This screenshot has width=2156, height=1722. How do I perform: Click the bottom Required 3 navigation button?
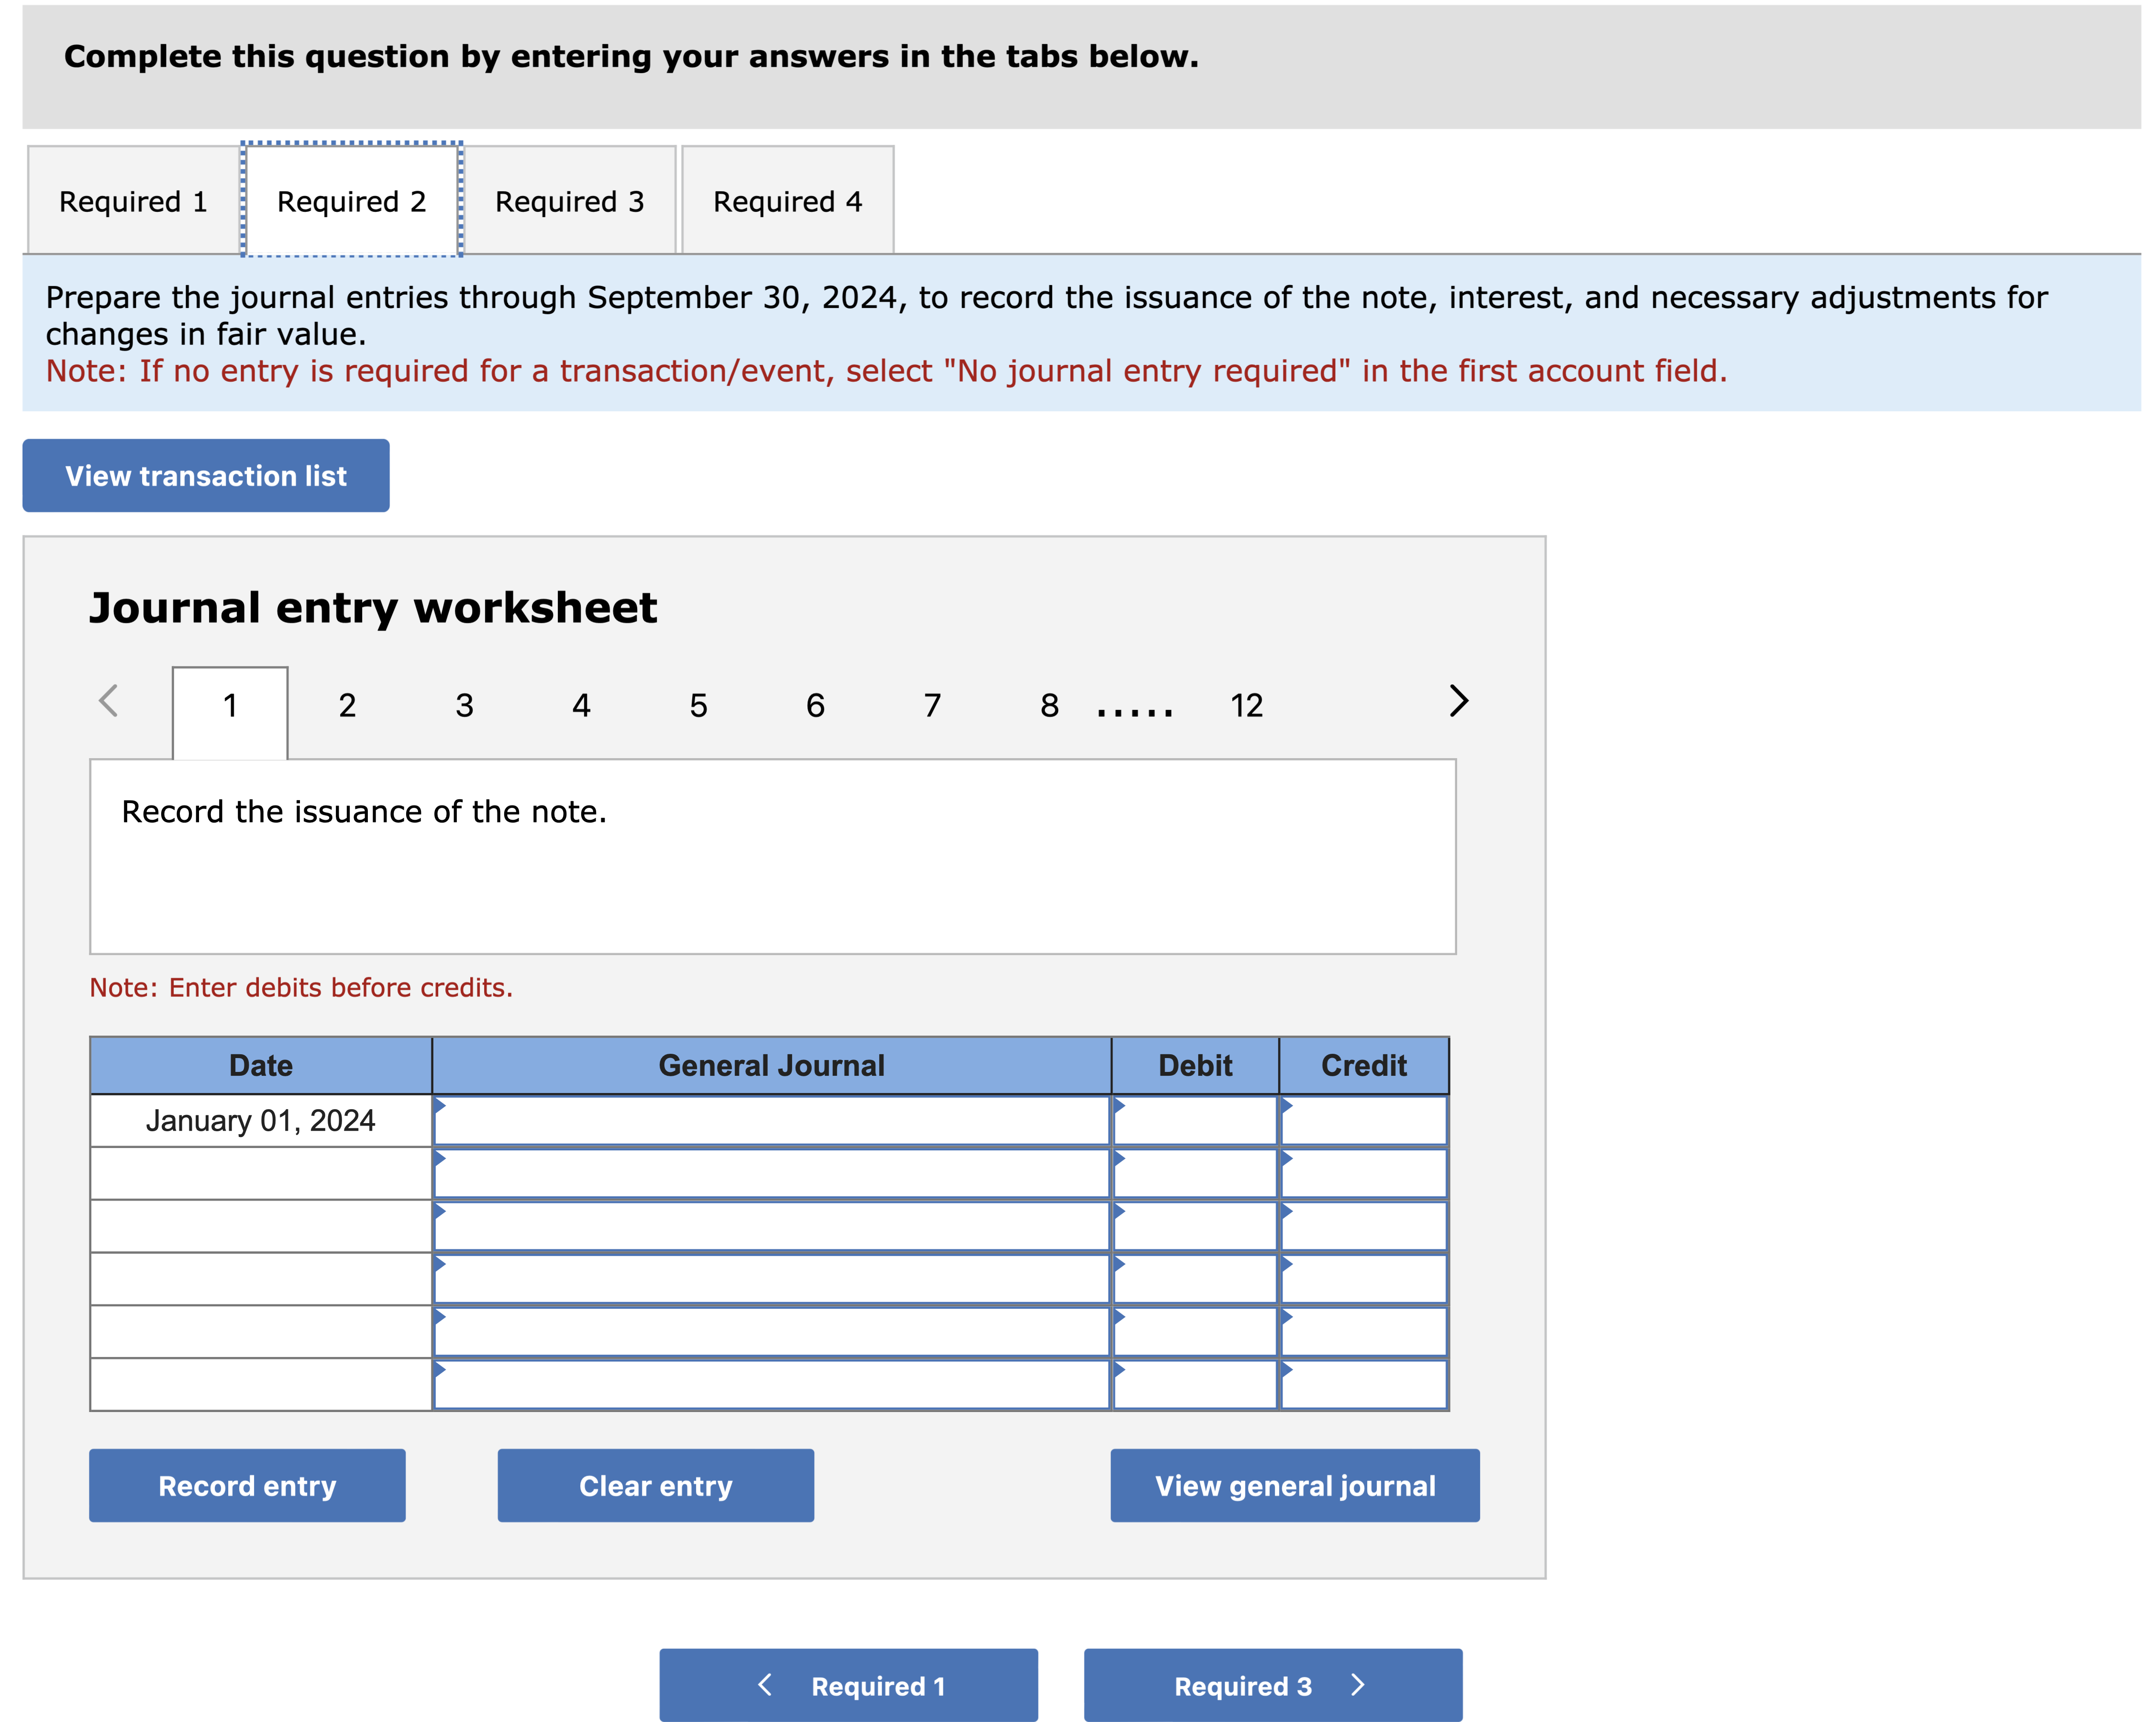[1273, 1686]
